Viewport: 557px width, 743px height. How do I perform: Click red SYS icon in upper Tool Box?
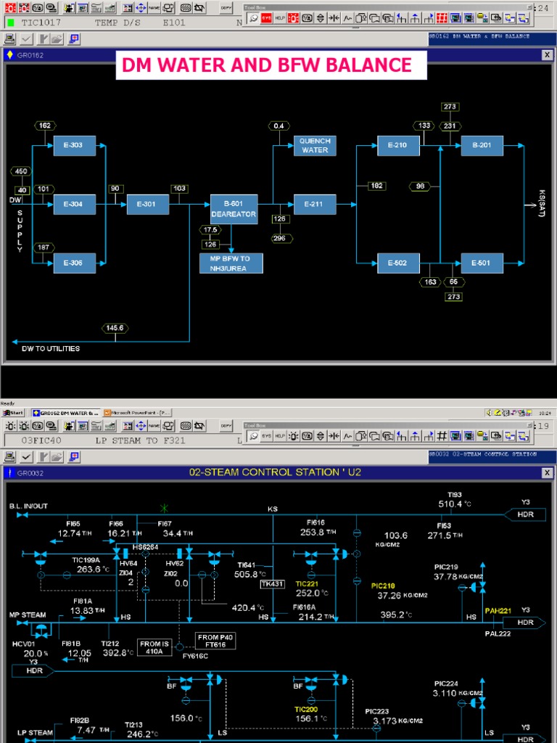click(x=267, y=18)
